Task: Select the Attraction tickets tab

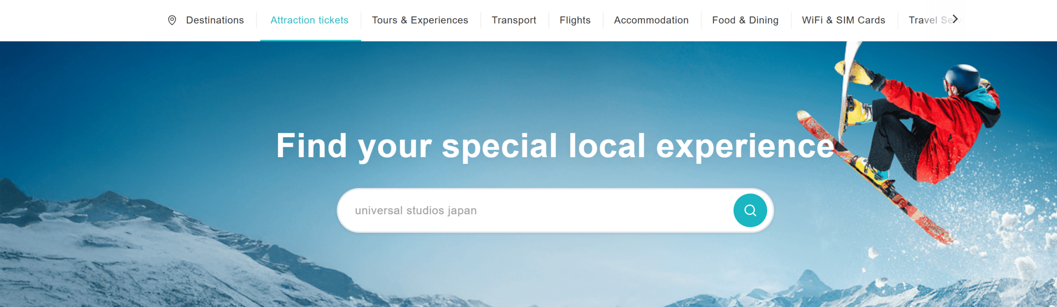Action: coord(309,20)
